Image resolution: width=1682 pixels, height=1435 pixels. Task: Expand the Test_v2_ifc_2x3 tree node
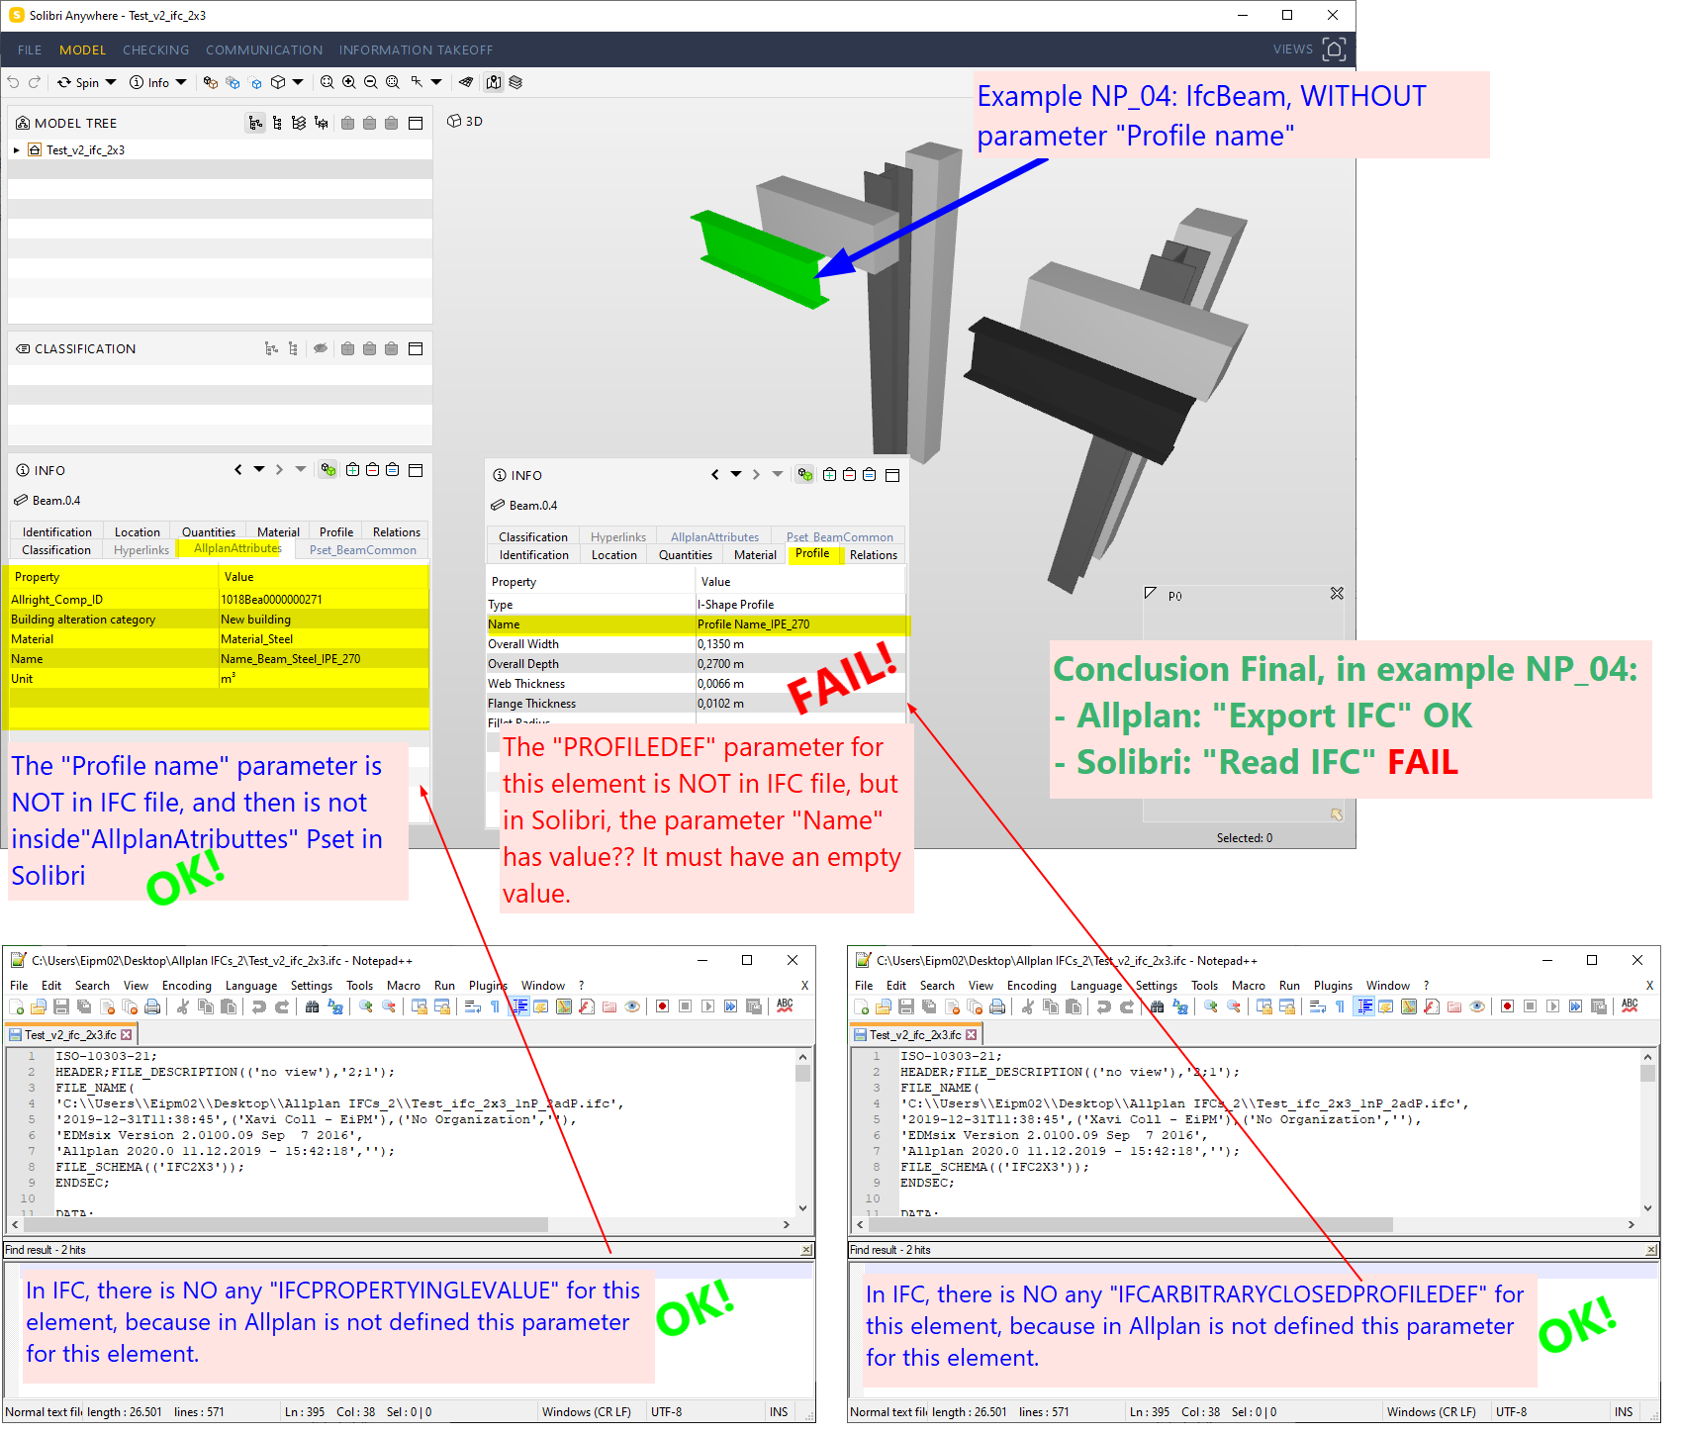pyautogui.click(x=17, y=150)
